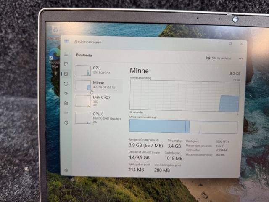Open the Startup apps icon in sidebar
Screen dimensions: 269x202
point(66,93)
